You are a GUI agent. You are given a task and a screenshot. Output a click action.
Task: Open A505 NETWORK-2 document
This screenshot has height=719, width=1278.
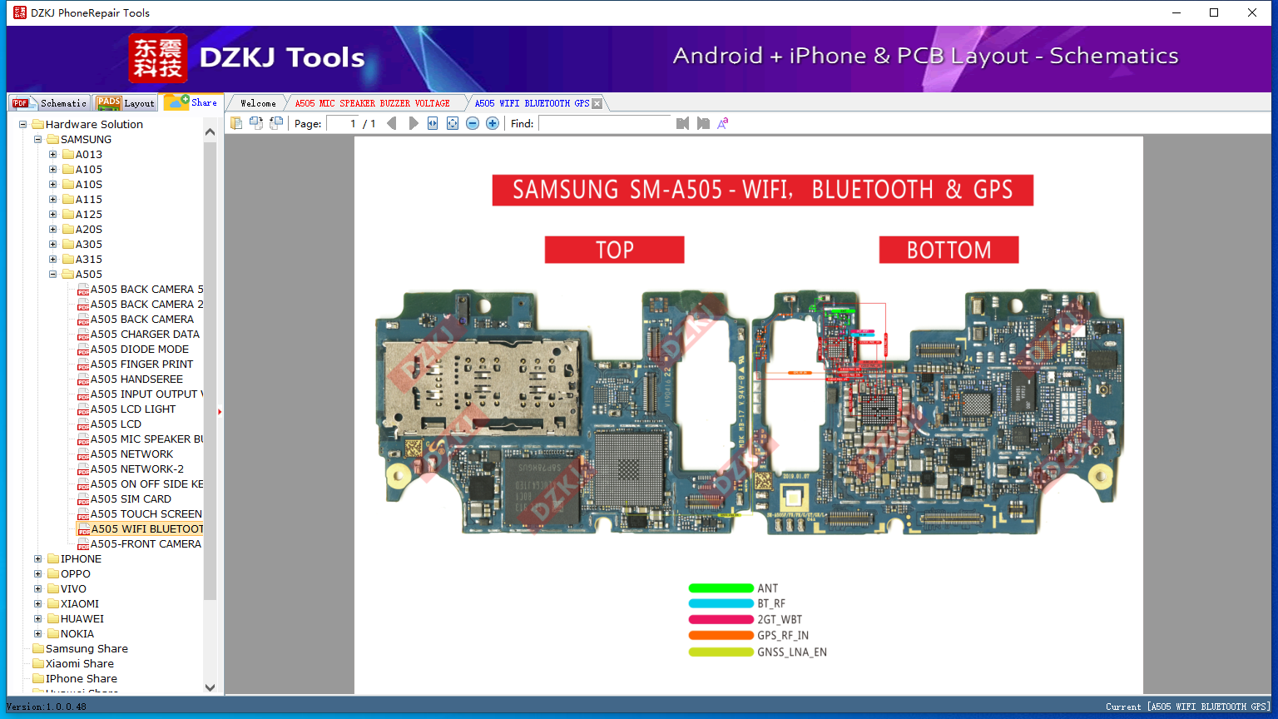137,469
